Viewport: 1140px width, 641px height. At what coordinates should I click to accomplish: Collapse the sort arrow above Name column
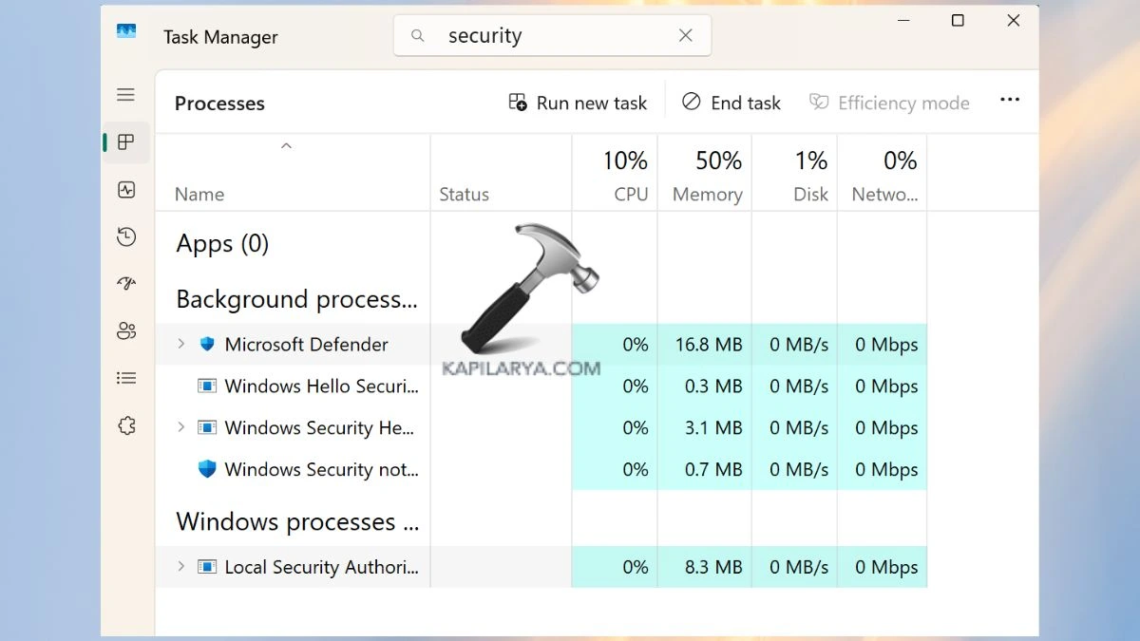(286, 146)
